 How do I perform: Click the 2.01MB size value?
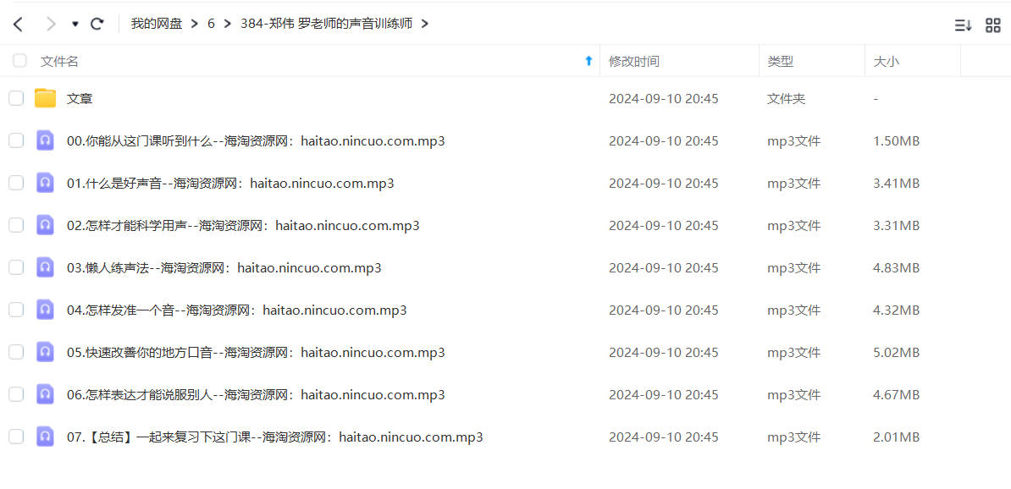coord(896,437)
